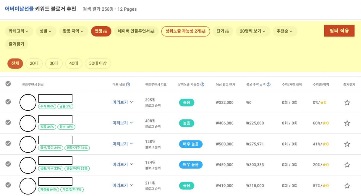
Task: Open the help tooltip beside 대표 샘플 header
Action: tap(128, 84)
